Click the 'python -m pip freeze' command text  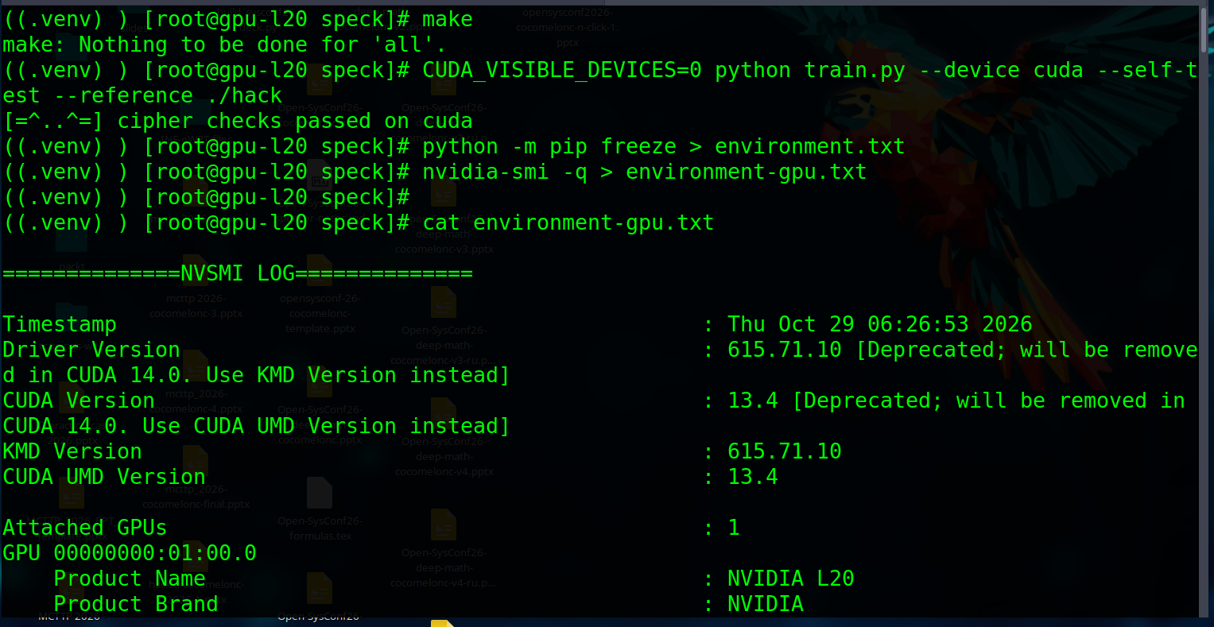point(549,146)
